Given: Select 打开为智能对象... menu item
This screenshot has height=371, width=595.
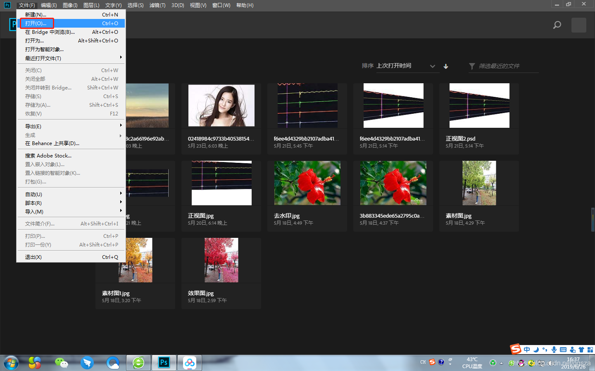Looking at the screenshot, I should [71, 49].
